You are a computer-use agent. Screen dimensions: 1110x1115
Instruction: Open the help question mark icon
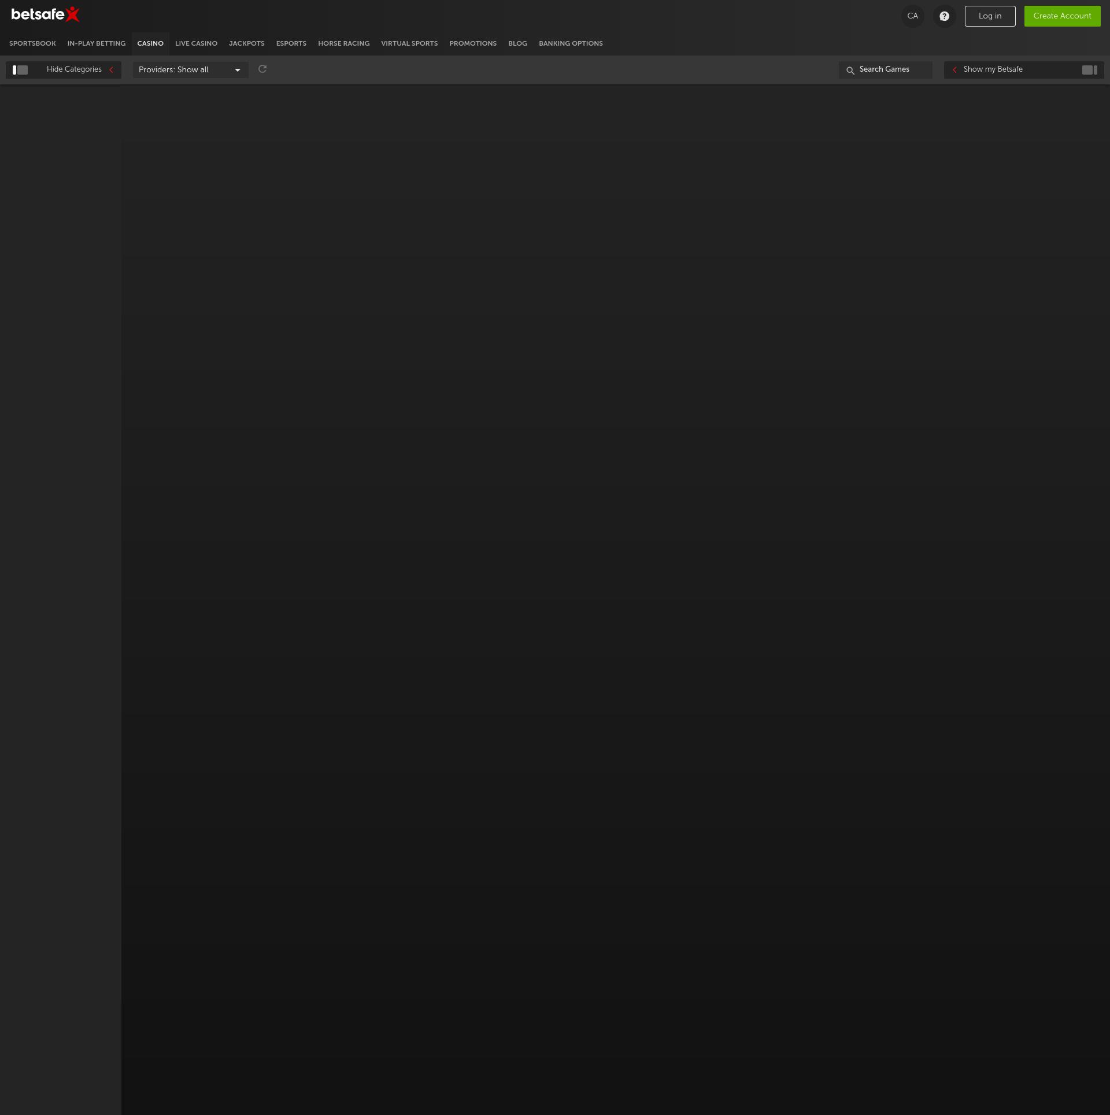click(x=944, y=16)
